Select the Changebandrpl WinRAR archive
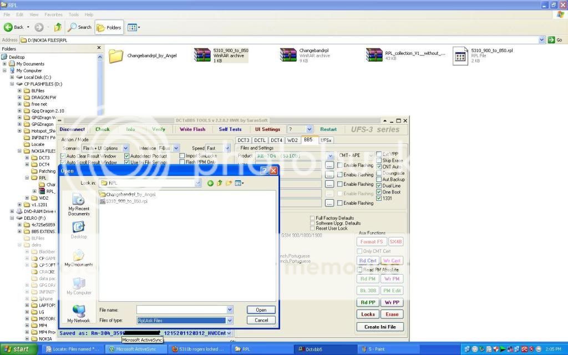The width and height of the screenshot is (568, 355). point(305,55)
